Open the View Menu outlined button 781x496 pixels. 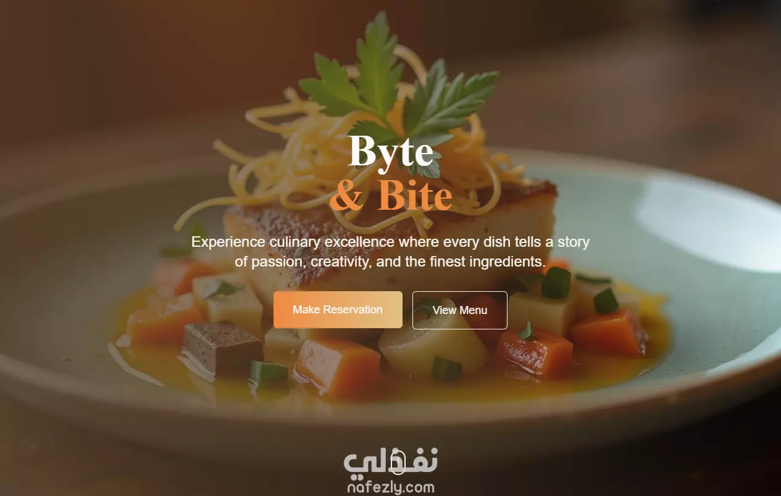[460, 310]
